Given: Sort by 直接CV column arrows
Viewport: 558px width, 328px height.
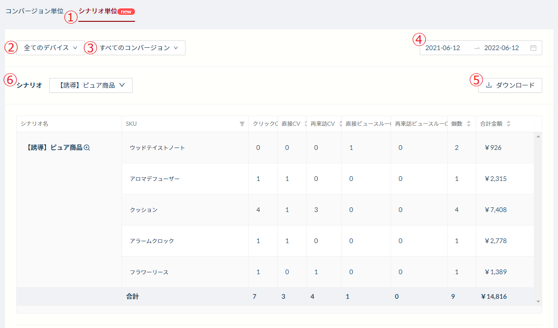Looking at the screenshot, I should (x=305, y=124).
